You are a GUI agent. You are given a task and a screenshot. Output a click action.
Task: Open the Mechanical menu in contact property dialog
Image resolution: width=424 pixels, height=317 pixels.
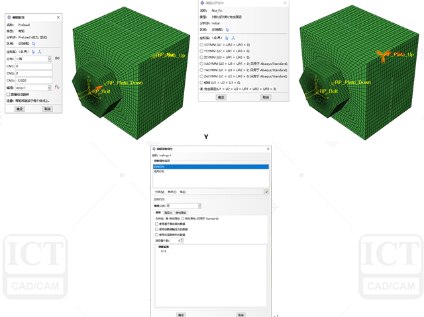coord(159,191)
